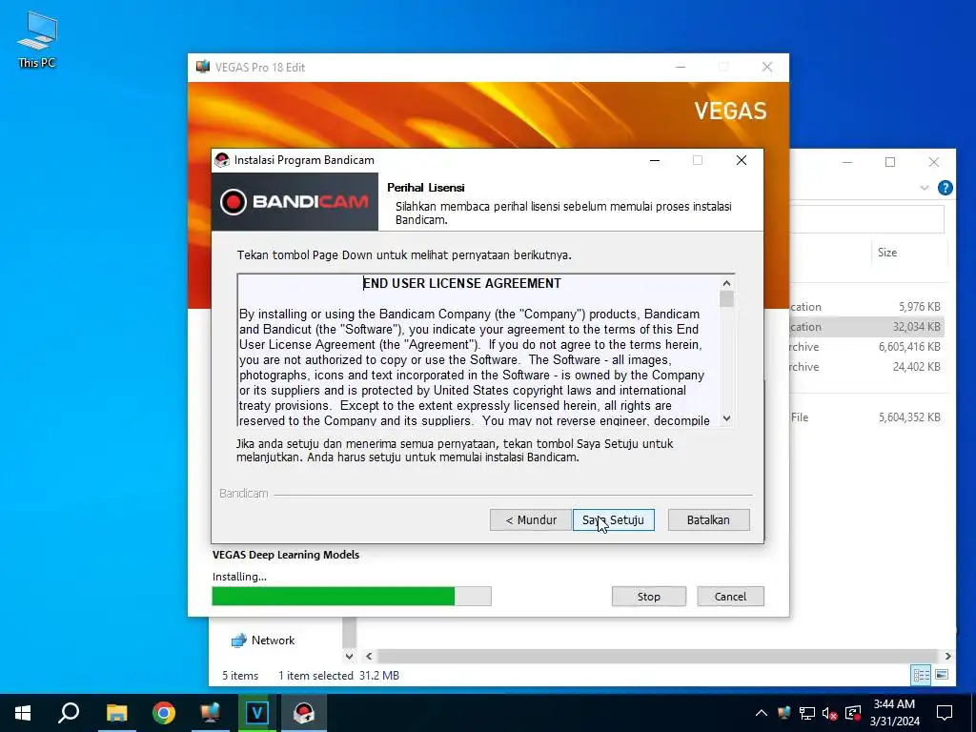The image size is (976, 732).
Task: Click the muted volume tray icon
Action: (830, 713)
